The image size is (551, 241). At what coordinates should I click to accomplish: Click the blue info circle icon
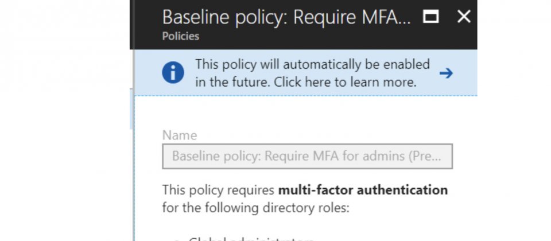click(x=173, y=73)
